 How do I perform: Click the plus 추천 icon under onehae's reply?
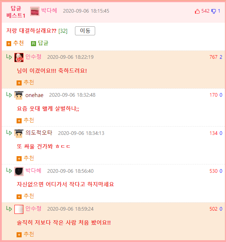pos(19,121)
